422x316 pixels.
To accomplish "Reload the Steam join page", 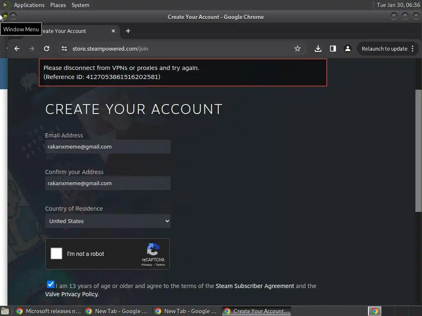I will (47, 49).
